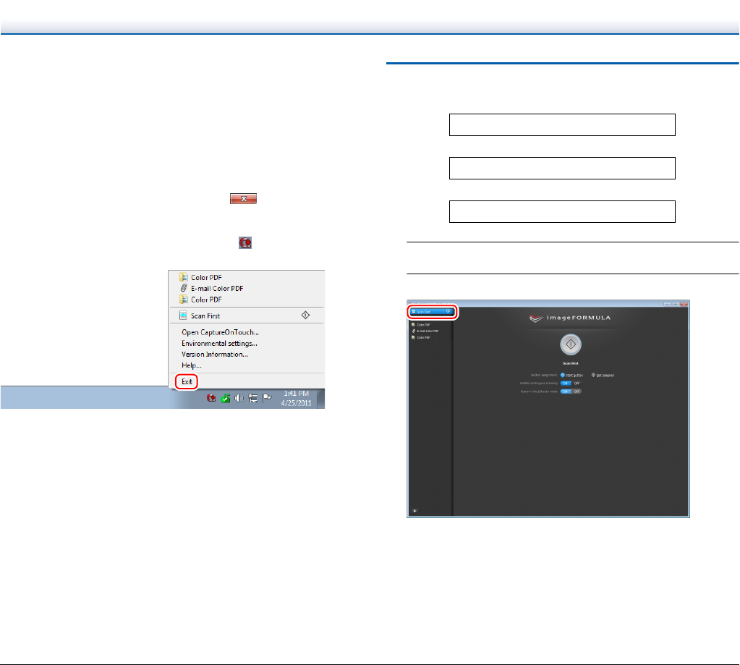Screen dimensions: 740x665
Task: Click the round Scan First start button
Action: coord(571,344)
